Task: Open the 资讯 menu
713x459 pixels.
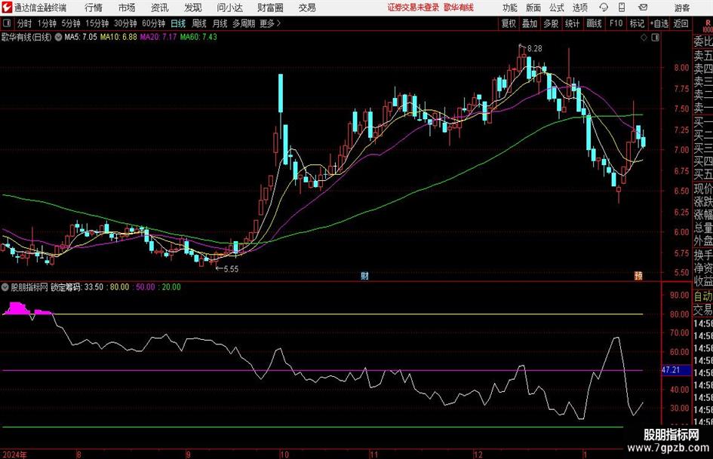Action: coord(160,8)
